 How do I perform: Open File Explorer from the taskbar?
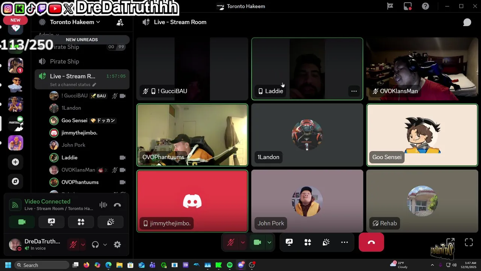pyautogui.click(x=119, y=265)
